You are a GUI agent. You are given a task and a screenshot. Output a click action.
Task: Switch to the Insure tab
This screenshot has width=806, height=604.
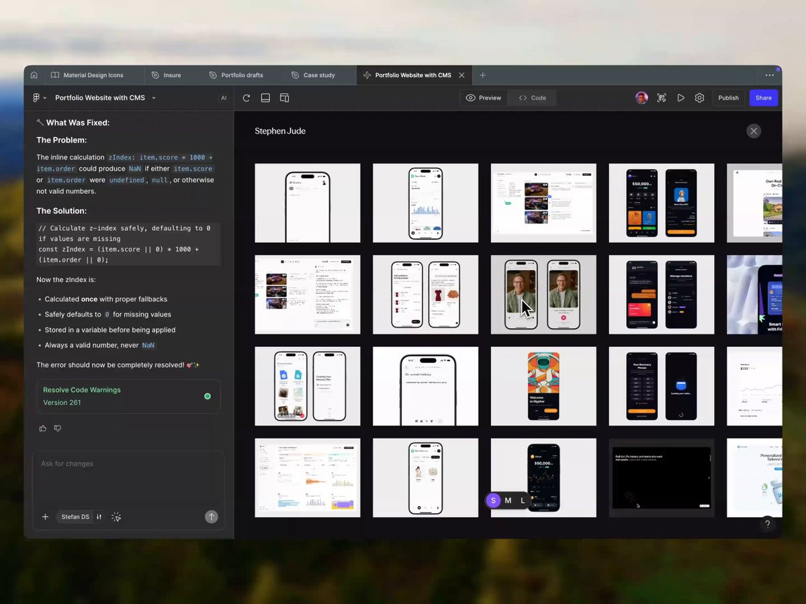(x=166, y=75)
